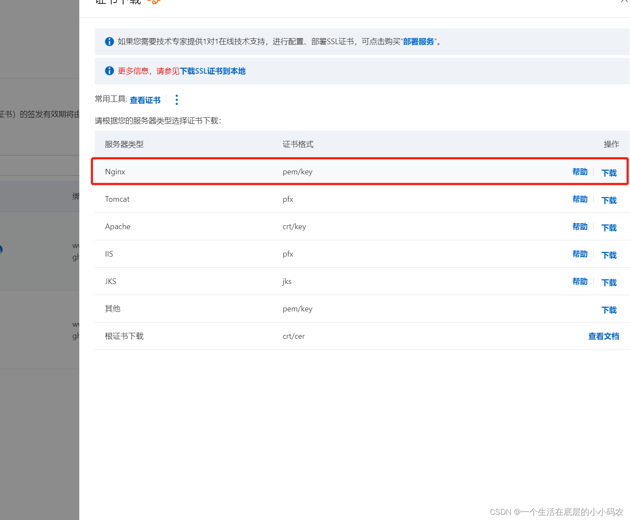The image size is (630, 520).
Task: Download the IIS pfx certificate
Action: click(x=609, y=255)
